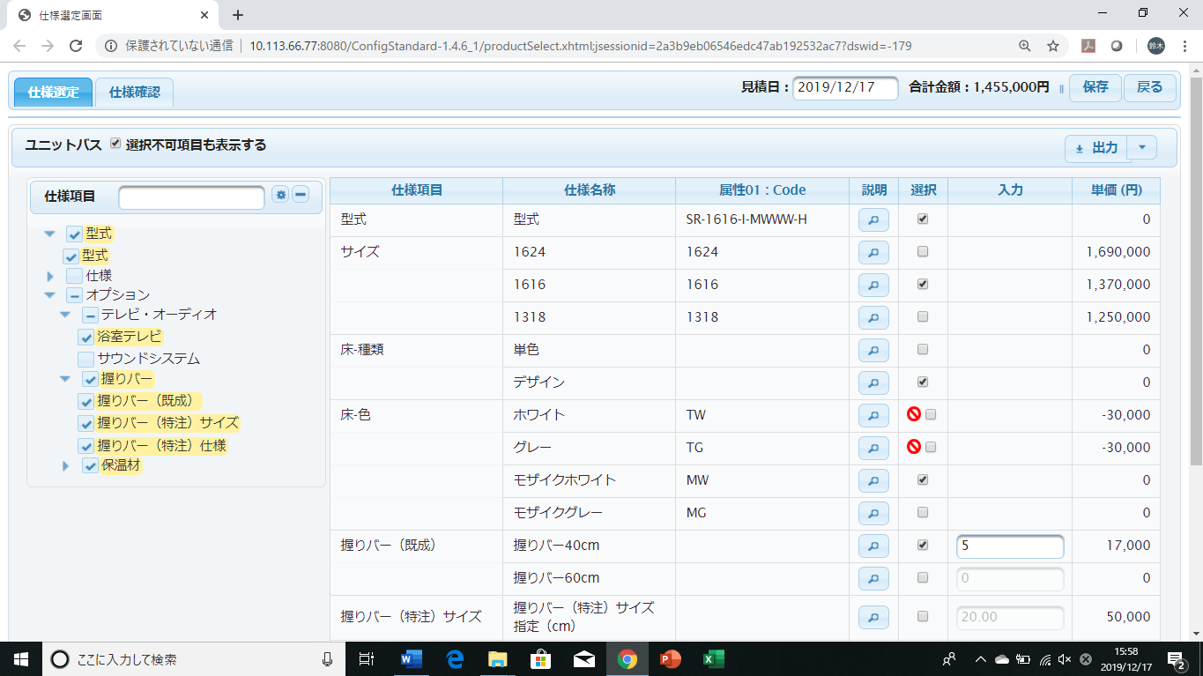Uncheck the 選択 checkbox for size 1616
This screenshot has width=1203, height=676.
click(x=922, y=285)
